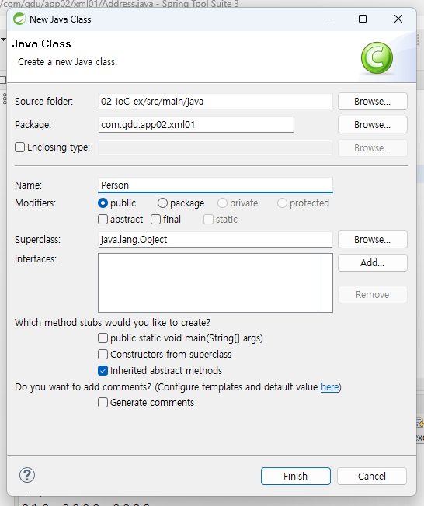Click the green class wizard icon
Image resolution: width=424 pixels, height=506 pixels.
tap(377, 58)
